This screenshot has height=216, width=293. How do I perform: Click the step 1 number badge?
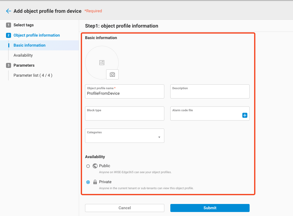(9, 25)
